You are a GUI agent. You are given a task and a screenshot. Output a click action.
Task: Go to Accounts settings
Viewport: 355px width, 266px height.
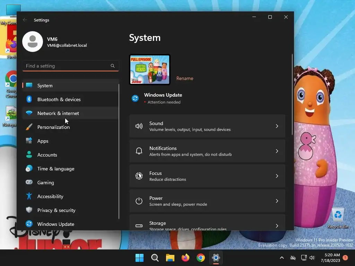(70, 155)
